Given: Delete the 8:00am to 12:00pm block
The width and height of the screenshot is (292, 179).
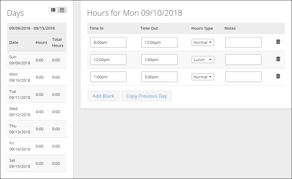Looking at the screenshot, I should (x=278, y=41).
